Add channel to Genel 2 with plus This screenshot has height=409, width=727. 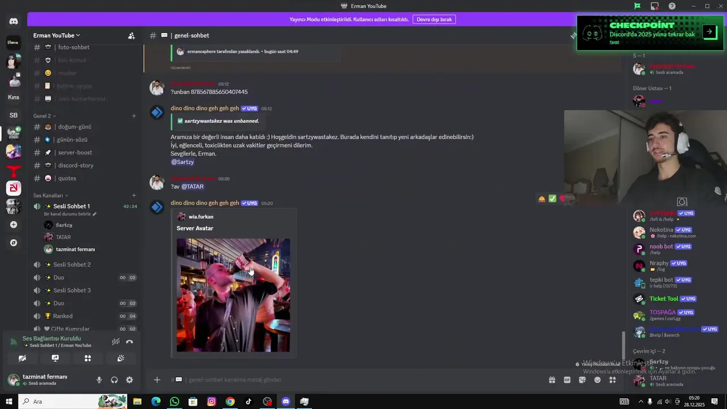click(x=134, y=116)
